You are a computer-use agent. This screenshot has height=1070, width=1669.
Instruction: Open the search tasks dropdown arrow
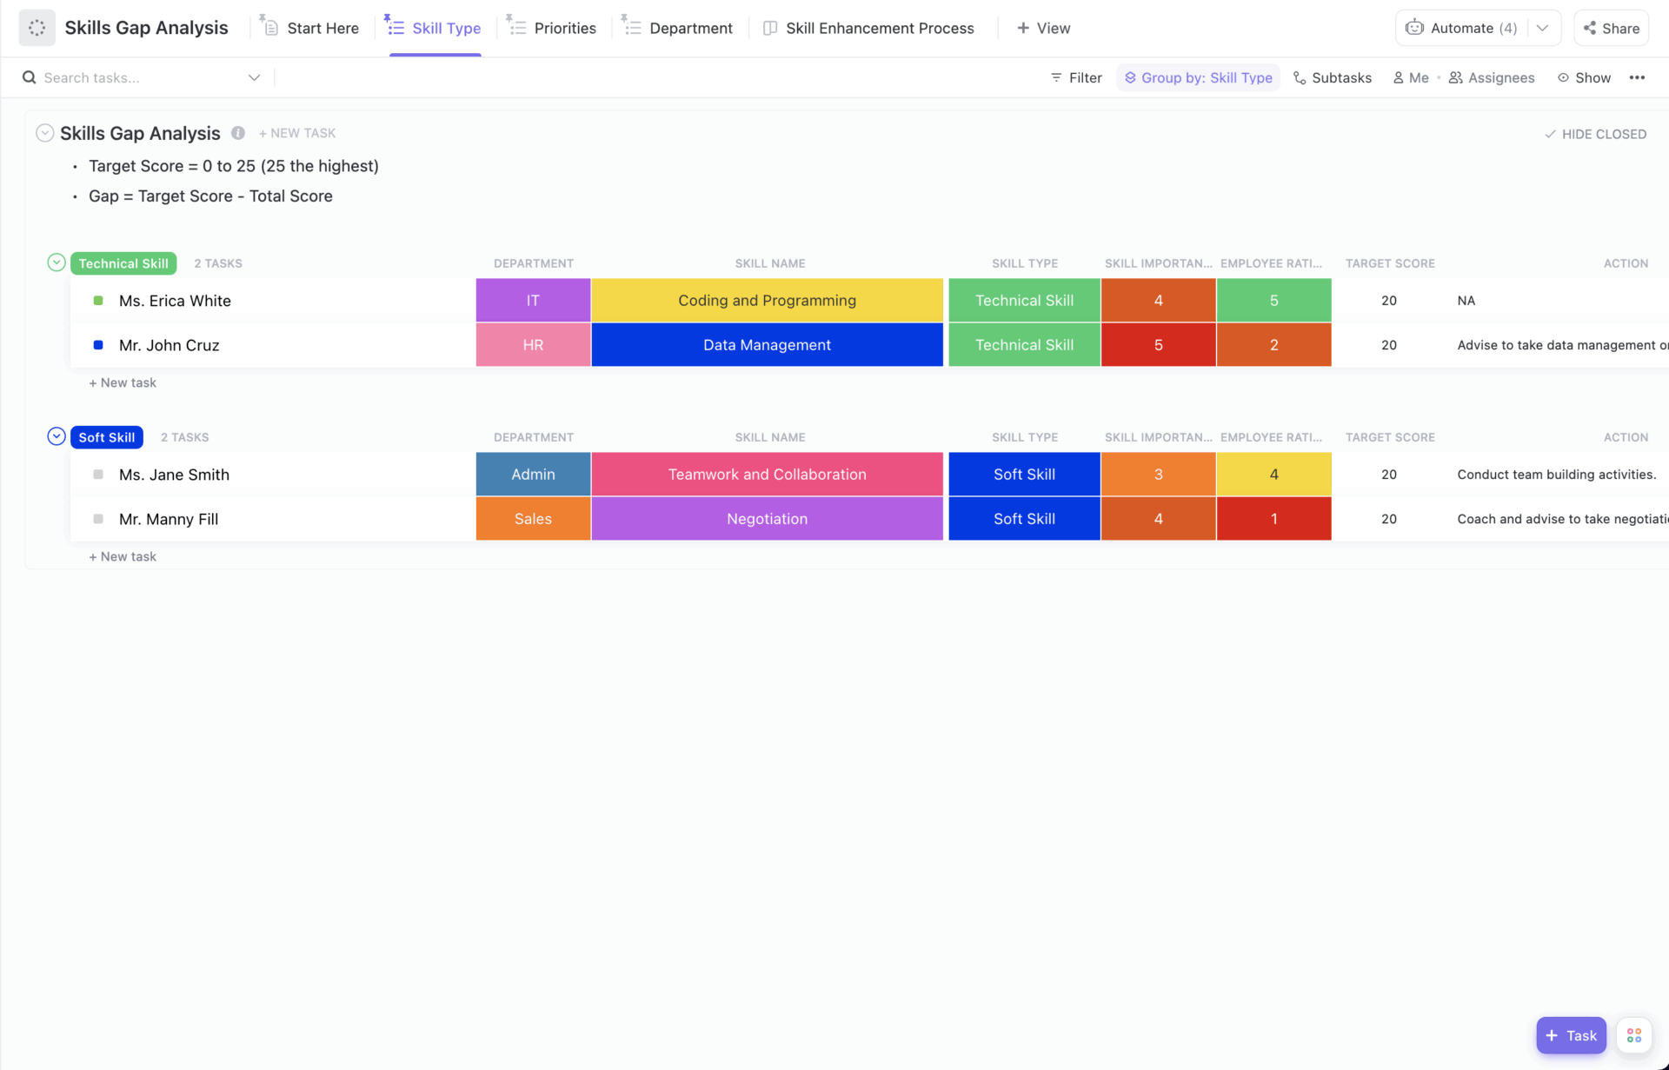point(254,77)
